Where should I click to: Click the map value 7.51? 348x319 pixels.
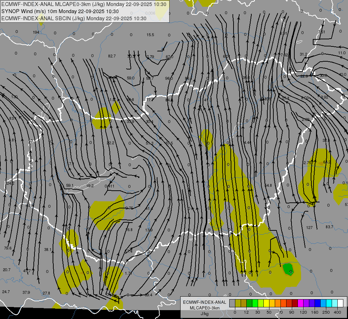coord(321,32)
